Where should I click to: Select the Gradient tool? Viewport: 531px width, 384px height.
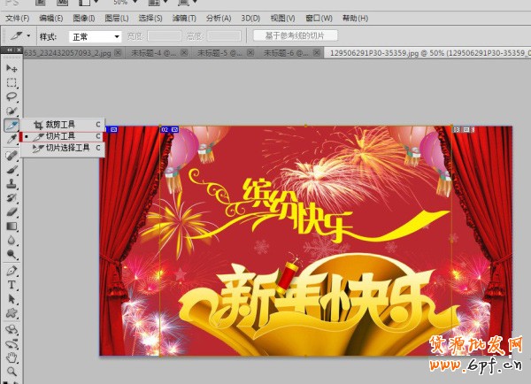coord(12,227)
